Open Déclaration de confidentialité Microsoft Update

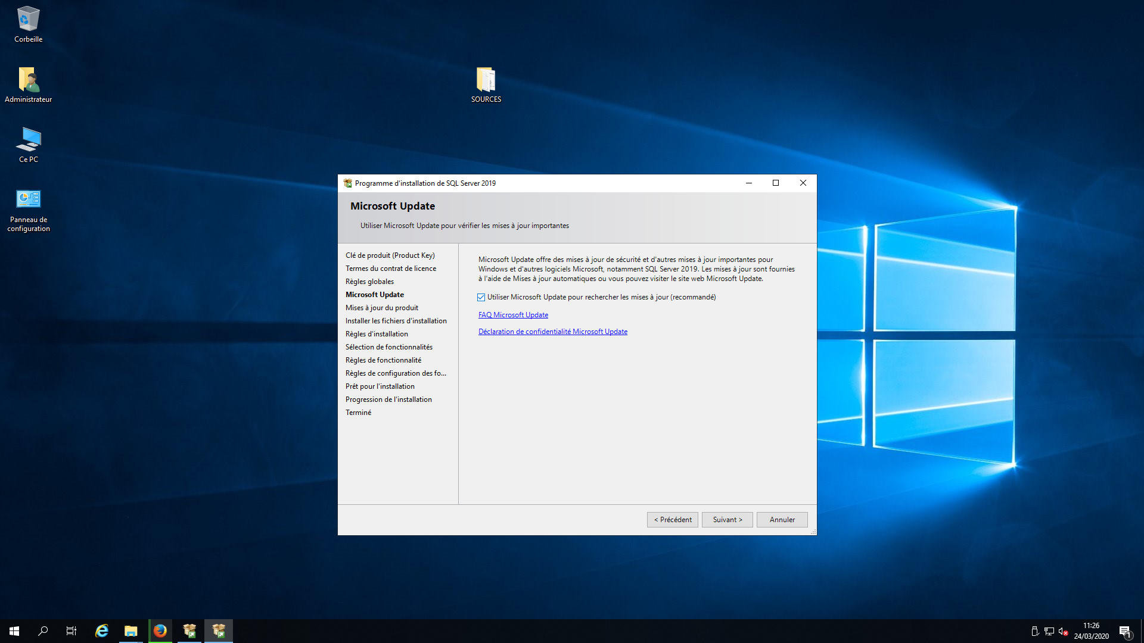click(x=553, y=331)
